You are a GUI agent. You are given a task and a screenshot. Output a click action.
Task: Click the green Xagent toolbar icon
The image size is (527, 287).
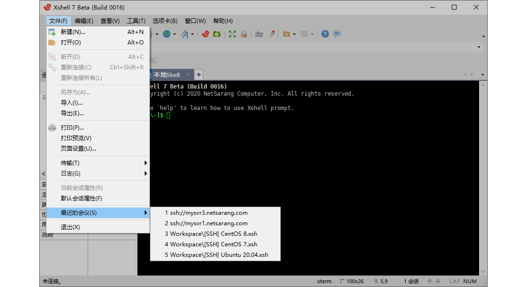coord(217,34)
